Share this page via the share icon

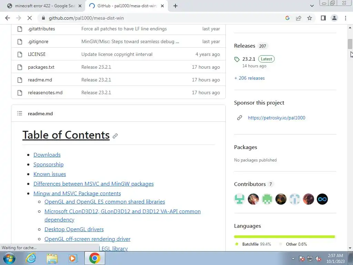(299, 18)
